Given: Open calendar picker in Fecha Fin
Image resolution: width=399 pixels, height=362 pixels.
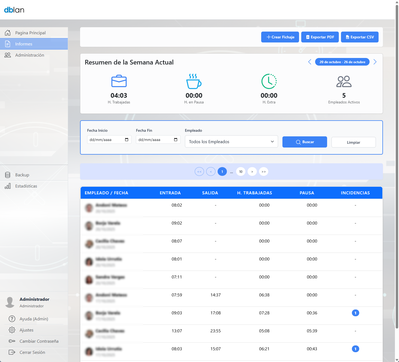Looking at the screenshot, I should [176, 140].
